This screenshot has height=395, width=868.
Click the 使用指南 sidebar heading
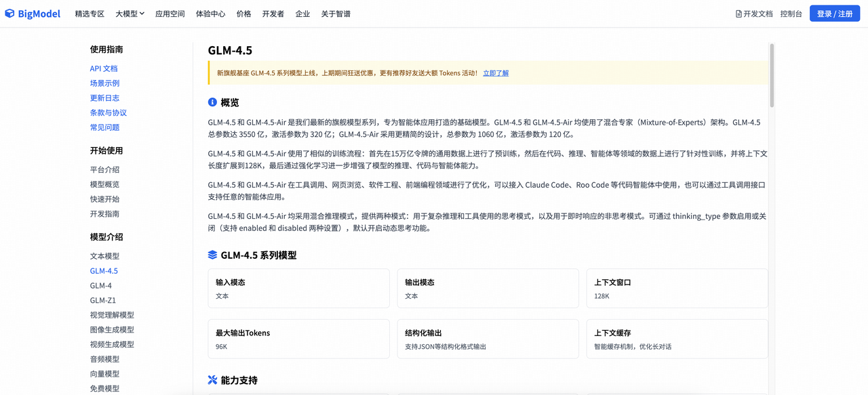click(106, 49)
